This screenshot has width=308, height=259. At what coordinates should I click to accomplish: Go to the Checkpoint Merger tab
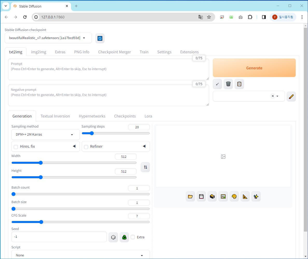click(115, 52)
